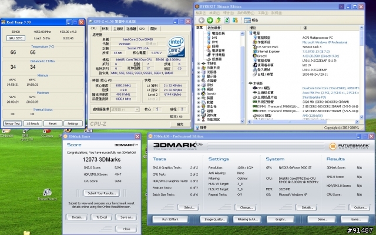The image size is (376, 235).
Task: Click Reset button in Real Temp
Action: [53, 124]
